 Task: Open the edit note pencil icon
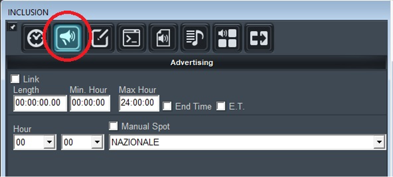(x=101, y=38)
